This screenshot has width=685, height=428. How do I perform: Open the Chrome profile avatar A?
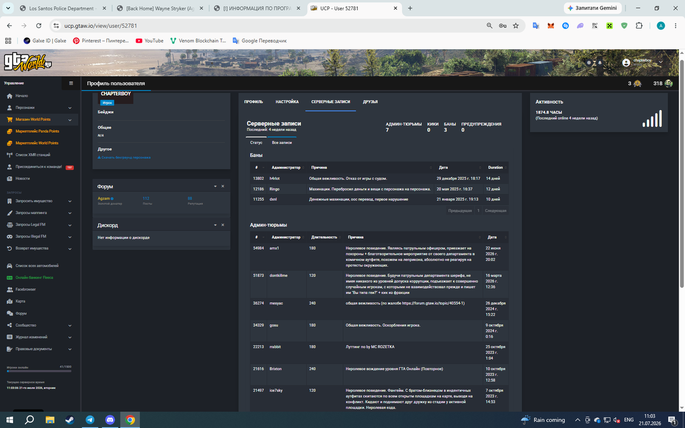[x=661, y=26]
